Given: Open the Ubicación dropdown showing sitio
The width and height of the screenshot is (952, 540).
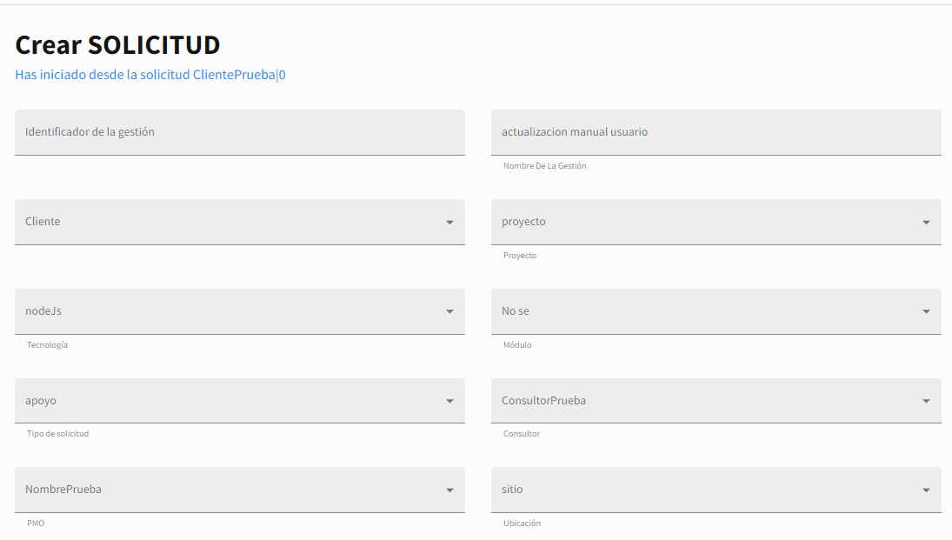Looking at the screenshot, I should (x=716, y=490).
